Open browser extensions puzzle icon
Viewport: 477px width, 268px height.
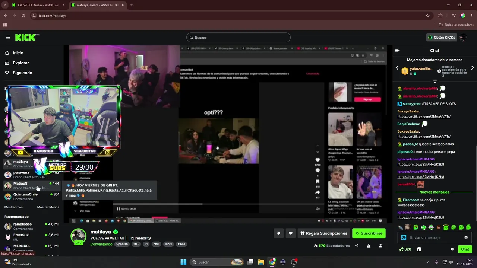click(x=440, y=16)
